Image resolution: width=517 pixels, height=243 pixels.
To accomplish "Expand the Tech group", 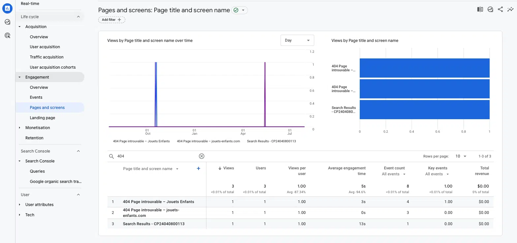I will click(19, 215).
